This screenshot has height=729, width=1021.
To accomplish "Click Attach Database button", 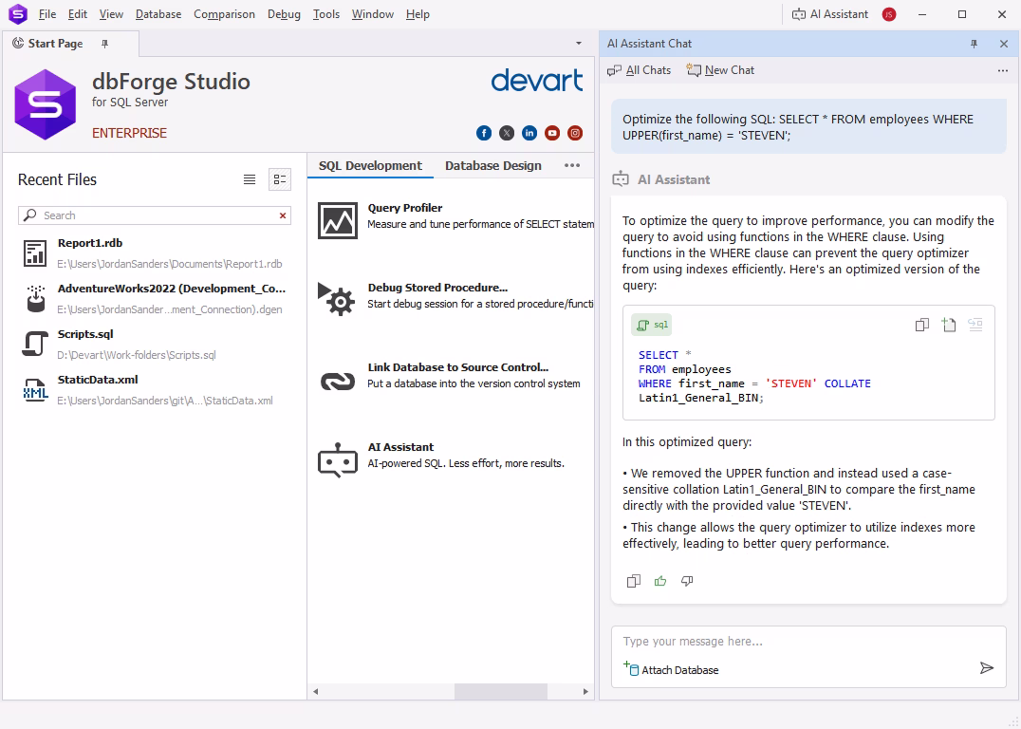I will tap(671, 669).
